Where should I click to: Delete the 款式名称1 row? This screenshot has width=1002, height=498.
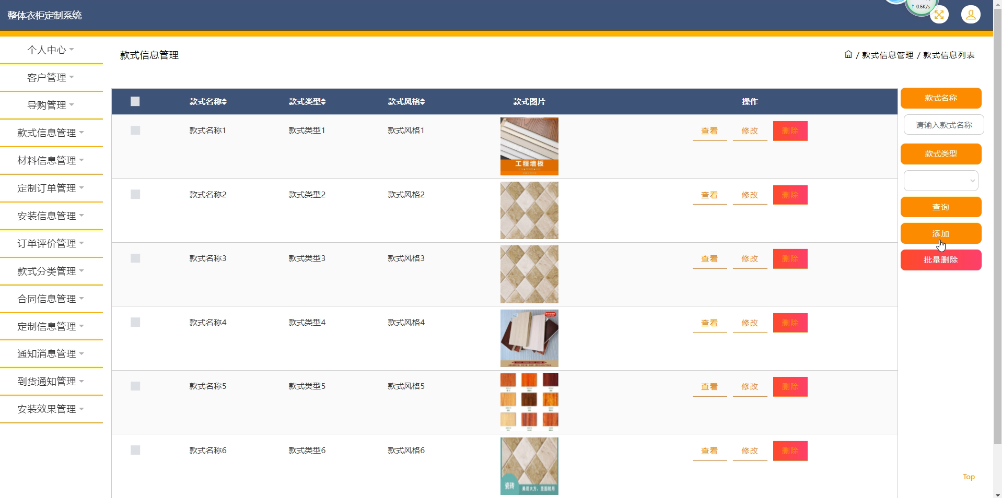pos(790,131)
